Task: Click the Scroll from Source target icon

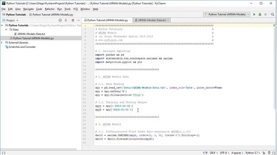Action: [60, 20]
